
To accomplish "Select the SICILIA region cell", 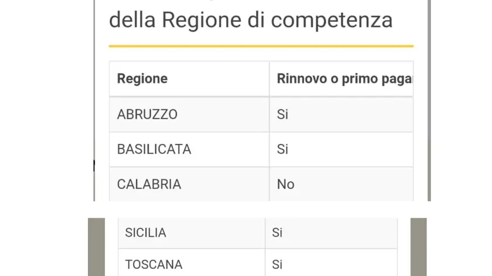I will click(192, 233).
